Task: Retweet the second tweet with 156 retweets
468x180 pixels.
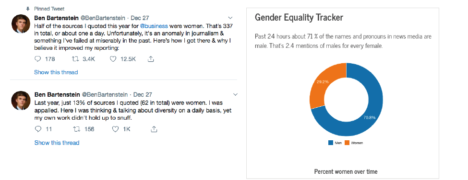Action: (x=77, y=129)
